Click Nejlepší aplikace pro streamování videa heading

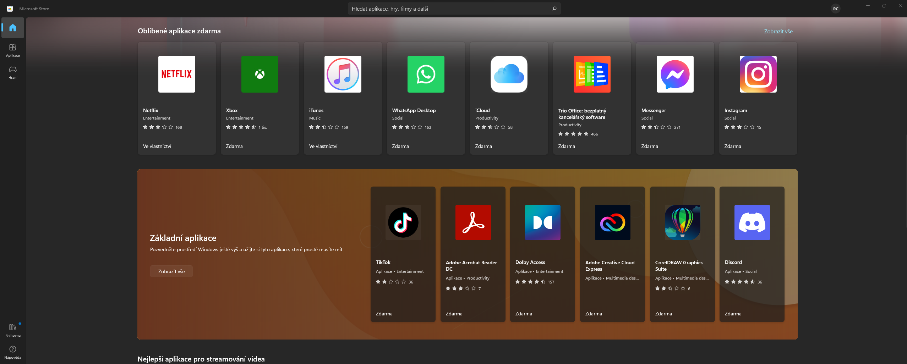point(201,359)
